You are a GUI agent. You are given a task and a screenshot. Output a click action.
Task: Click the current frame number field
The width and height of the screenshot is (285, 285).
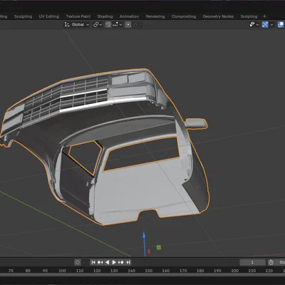(x=252, y=262)
